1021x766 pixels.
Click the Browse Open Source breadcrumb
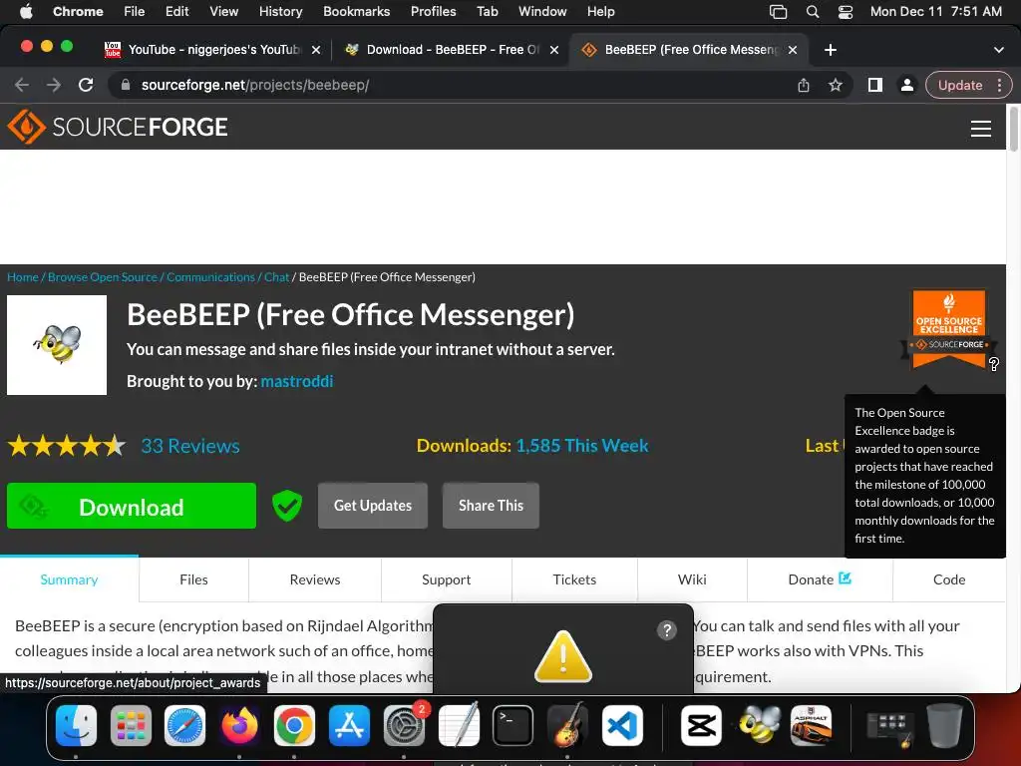pyautogui.click(x=103, y=277)
